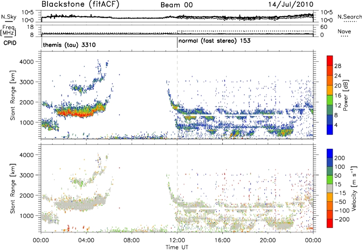The height and width of the screenshot is (250, 362).
Task: Pick the bottom red Velocity segment below -200
Action: [x=330, y=223]
